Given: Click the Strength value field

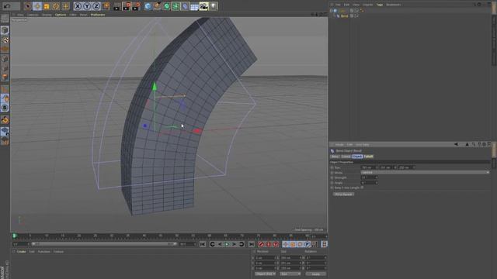Looking at the screenshot, I should click(367, 177).
